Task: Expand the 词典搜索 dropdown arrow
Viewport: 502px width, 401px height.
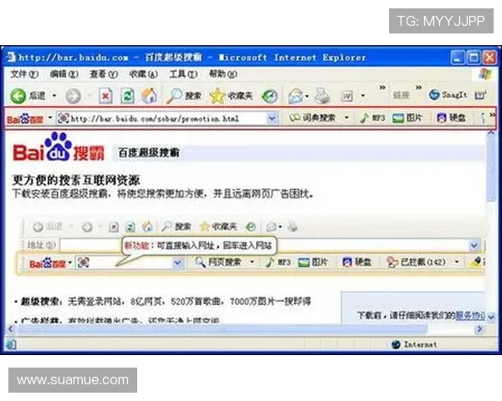Action: [x=346, y=118]
